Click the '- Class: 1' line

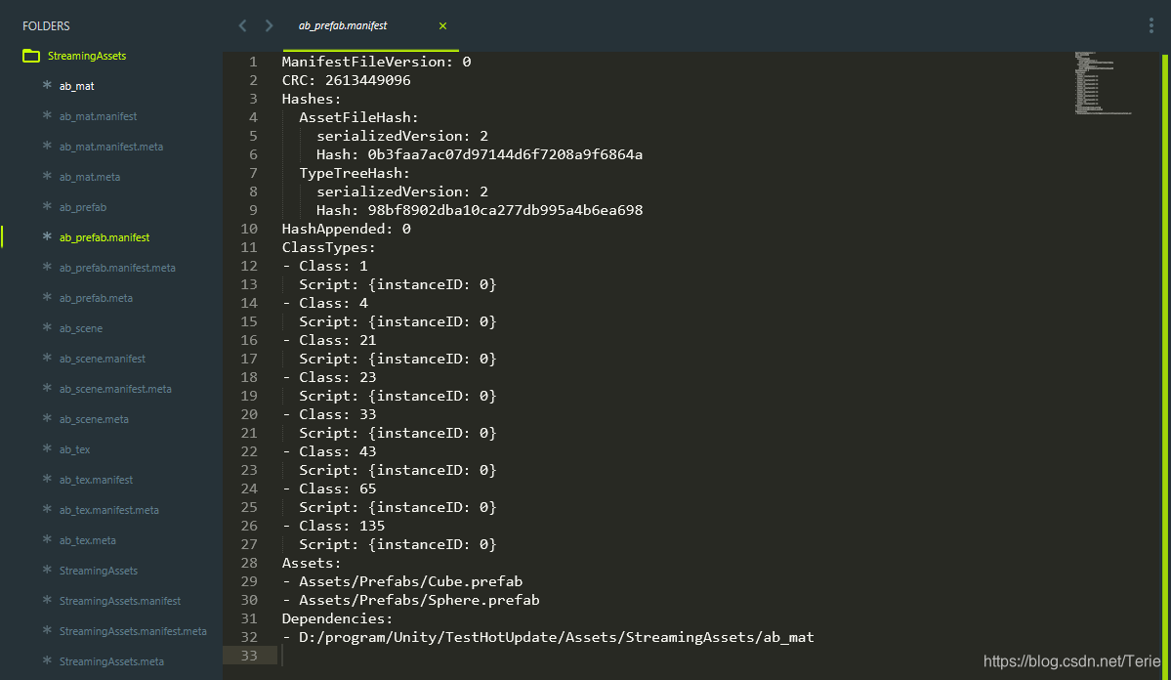[x=325, y=266]
